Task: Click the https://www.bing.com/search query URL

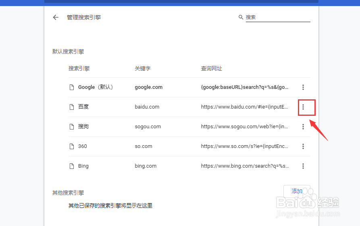Action: [x=245, y=166]
